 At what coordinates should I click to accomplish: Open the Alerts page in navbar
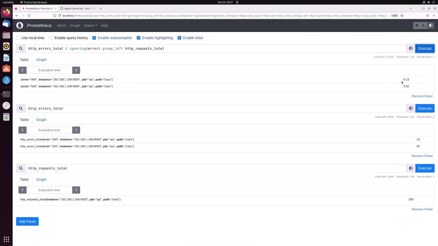[x=62, y=26]
